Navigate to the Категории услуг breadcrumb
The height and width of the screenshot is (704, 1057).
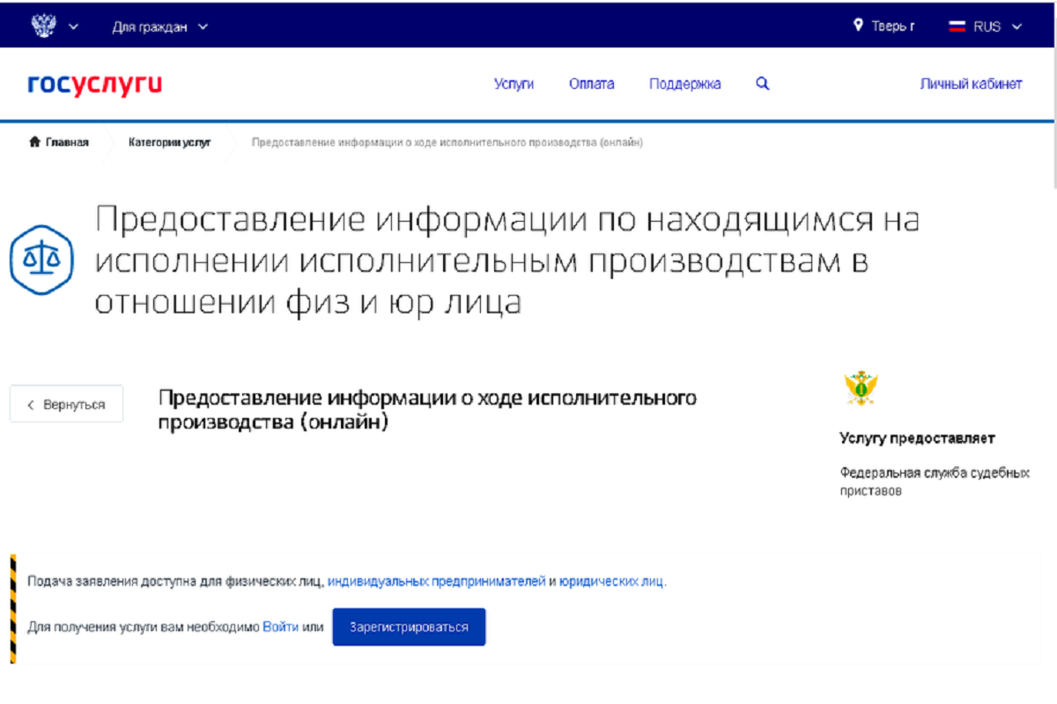169,143
